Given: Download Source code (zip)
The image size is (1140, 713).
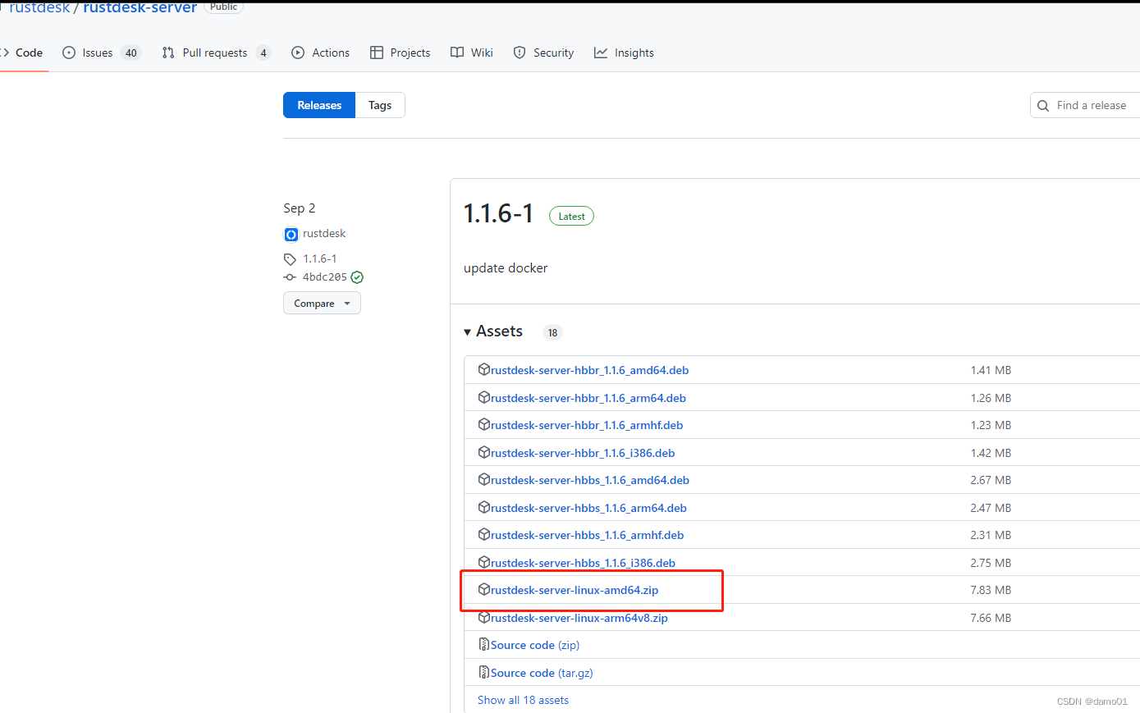Looking at the screenshot, I should point(535,645).
